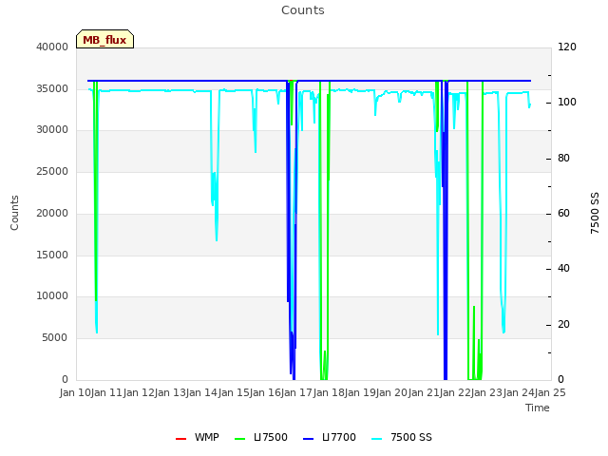Viewport: 608px width, 456px height.
Task: Click the 30000 y-axis tick label
Action: coord(52,129)
